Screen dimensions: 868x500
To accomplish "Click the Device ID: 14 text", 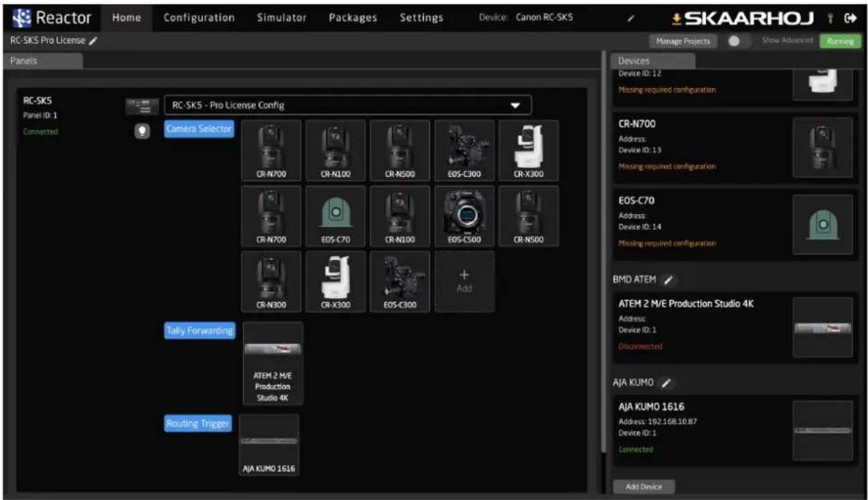I will coord(640,226).
